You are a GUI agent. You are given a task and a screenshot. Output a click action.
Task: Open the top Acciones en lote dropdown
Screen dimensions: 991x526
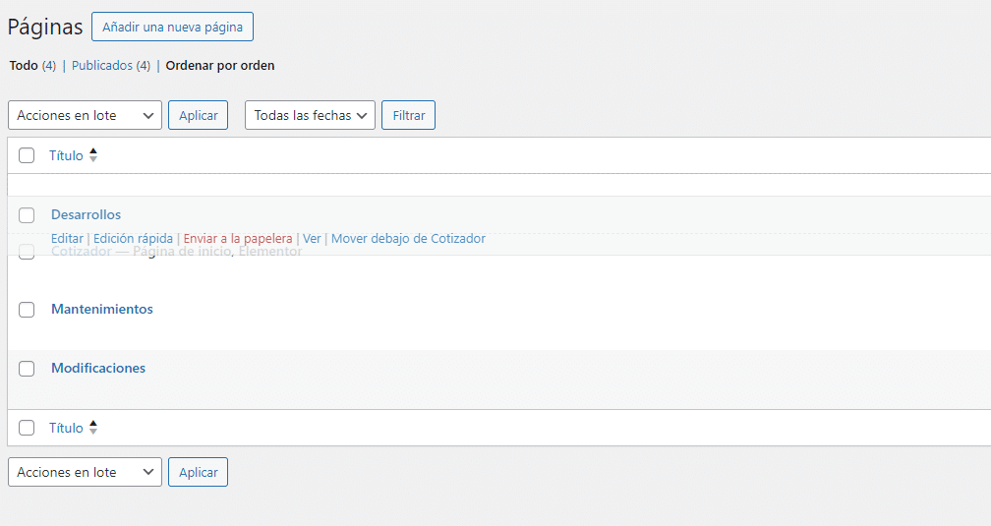click(x=85, y=115)
